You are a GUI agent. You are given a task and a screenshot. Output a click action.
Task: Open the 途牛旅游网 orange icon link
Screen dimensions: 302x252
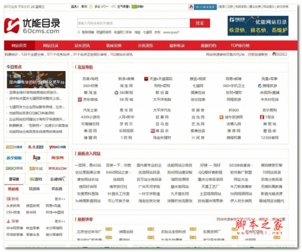click(221, 117)
